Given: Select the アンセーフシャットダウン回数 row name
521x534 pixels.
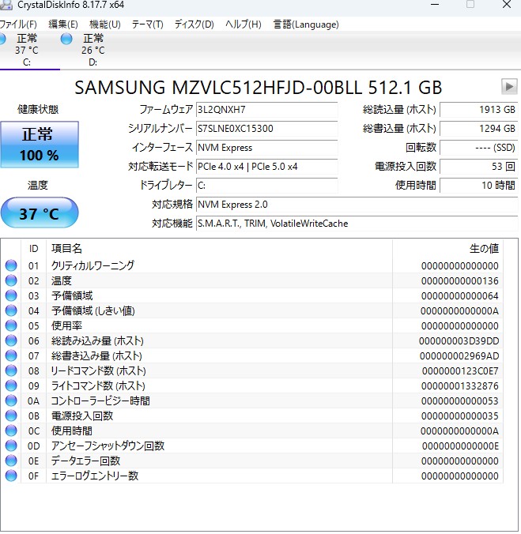Looking at the screenshot, I should 108,446.
